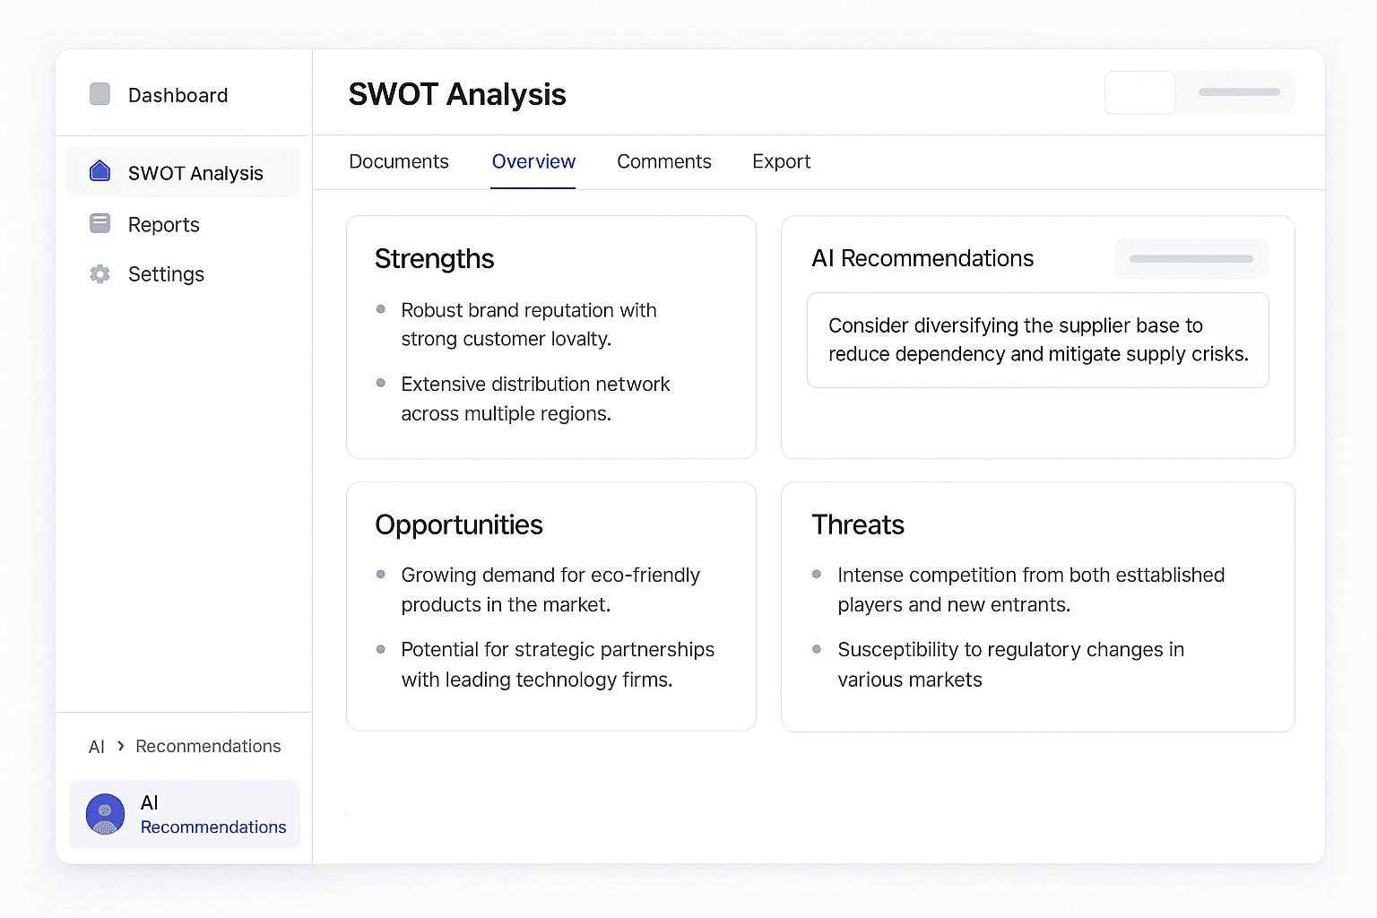Click the blue Recommendations link at bottom
The image size is (1377, 918).
(x=213, y=827)
